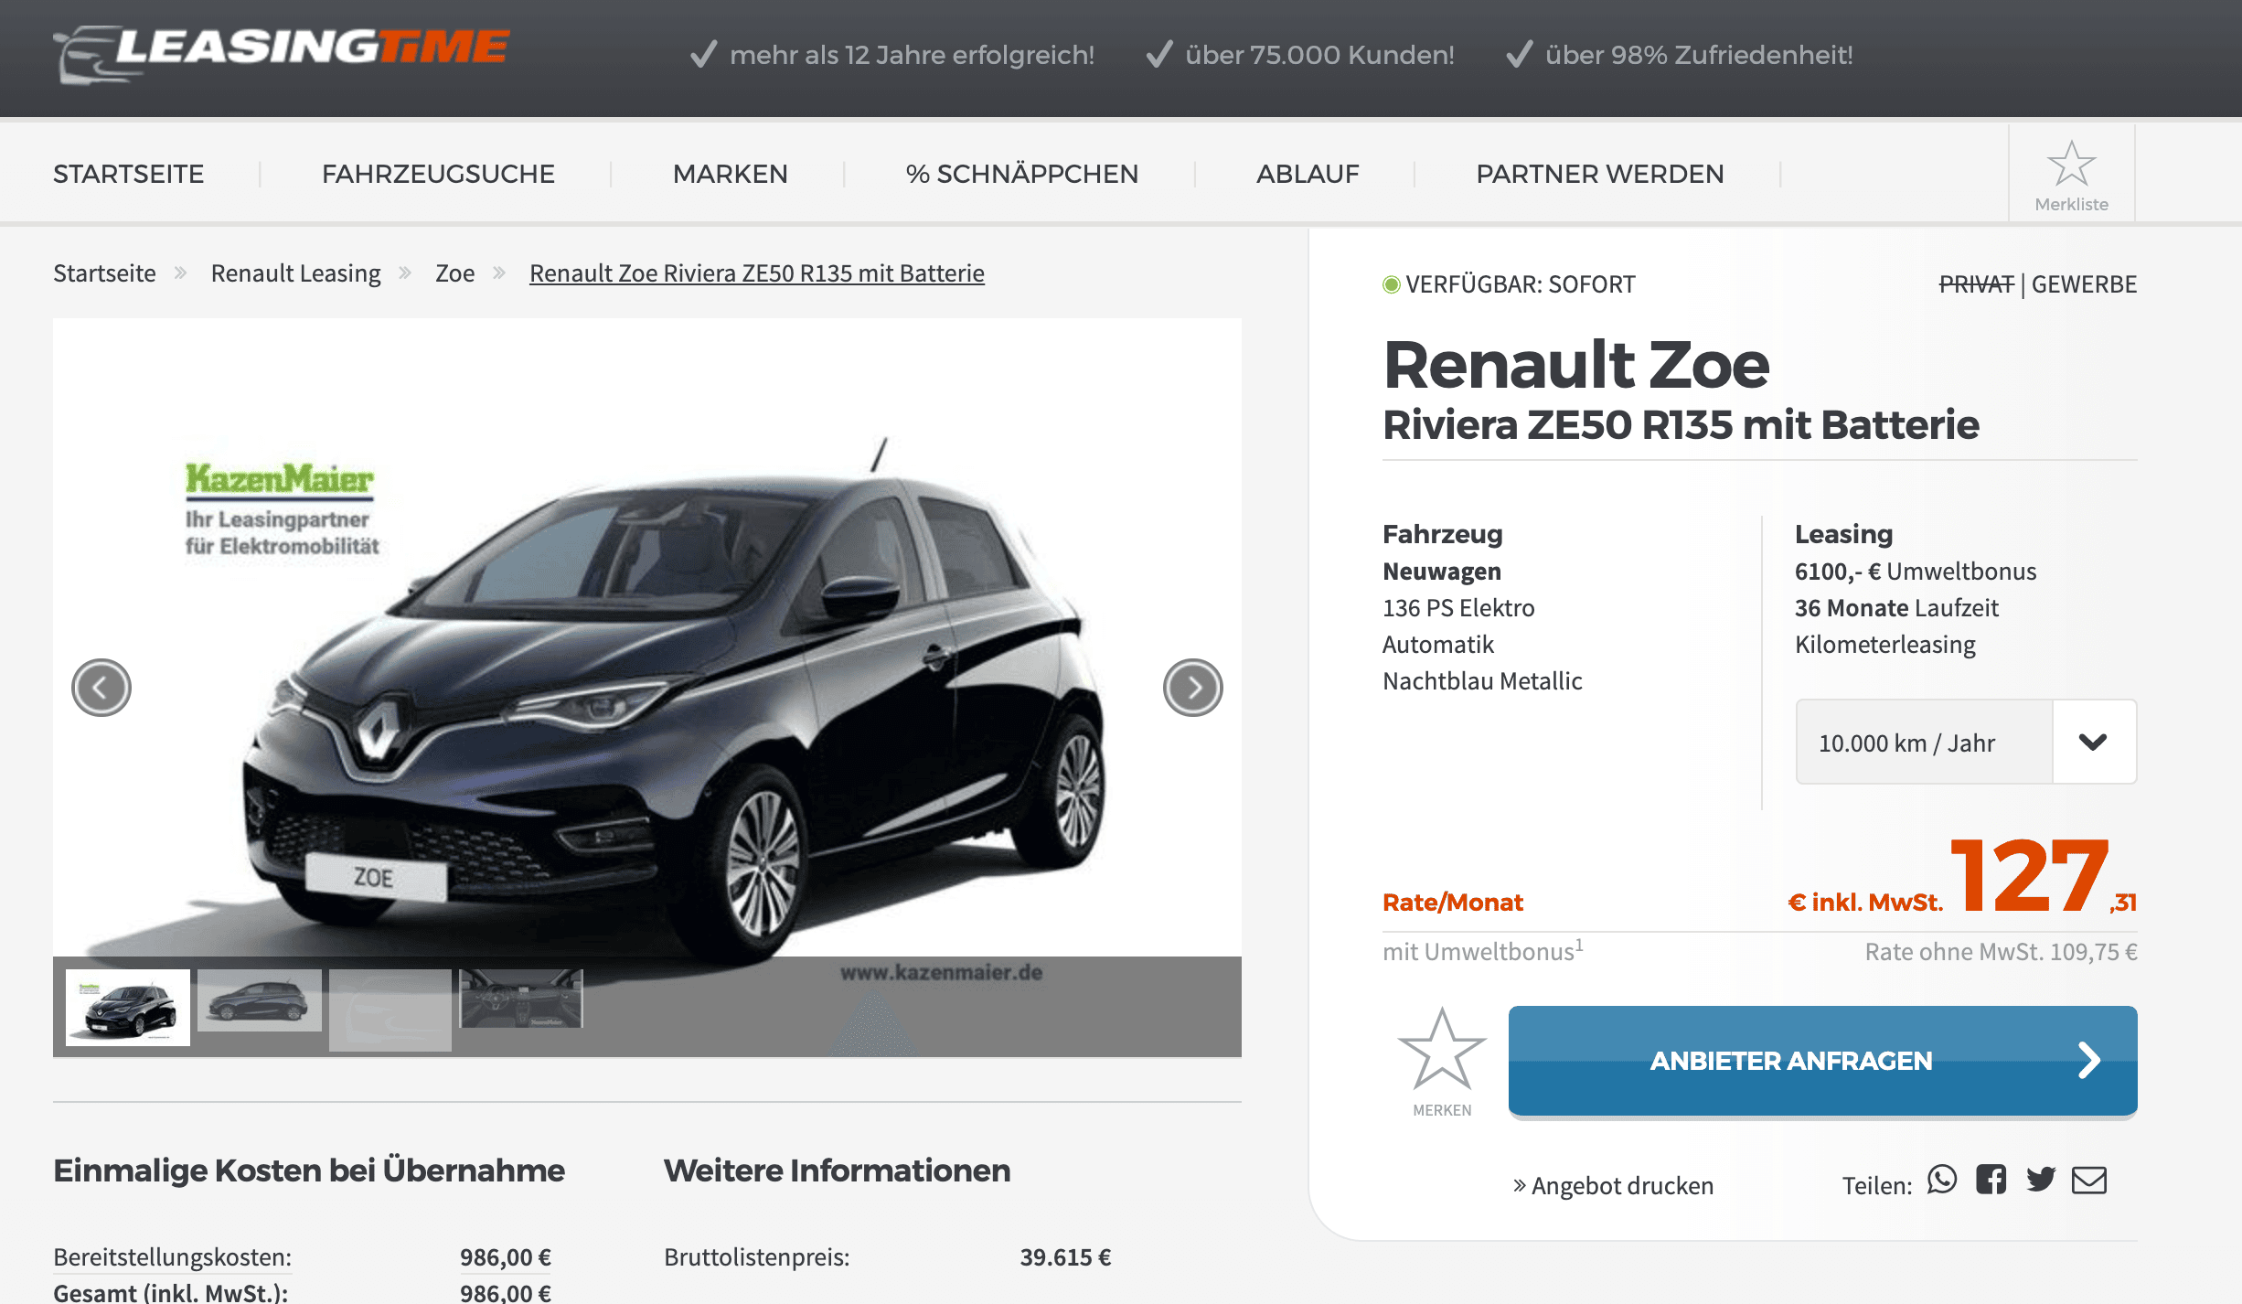2242x1304 pixels.
Task: Click 'Rate ohne MwSt. 109,75 €' text
Action: point(2001,952)
